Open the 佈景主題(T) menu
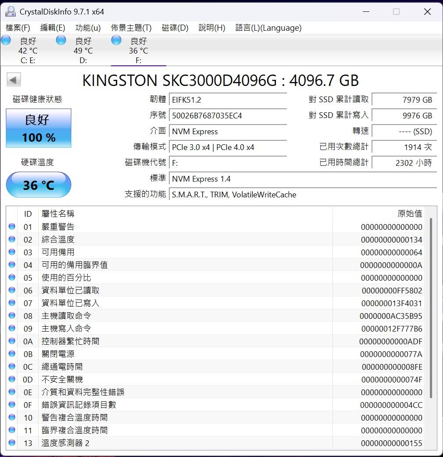The height and width of the screenshot is (457, 443). [131, 28]
